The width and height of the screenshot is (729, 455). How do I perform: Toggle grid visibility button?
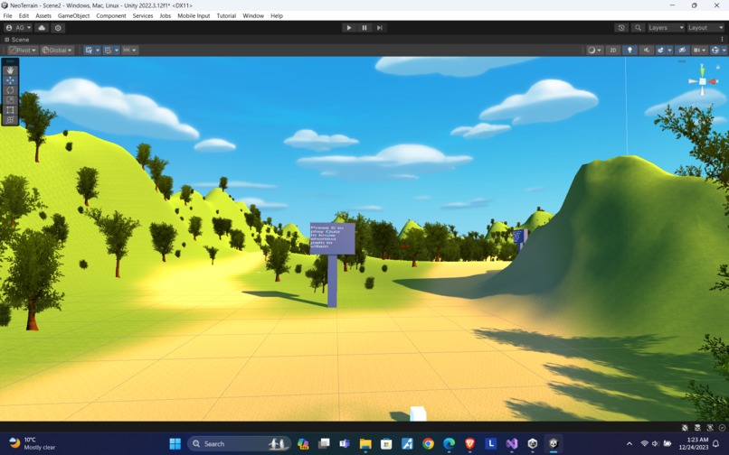pos(89,51)
